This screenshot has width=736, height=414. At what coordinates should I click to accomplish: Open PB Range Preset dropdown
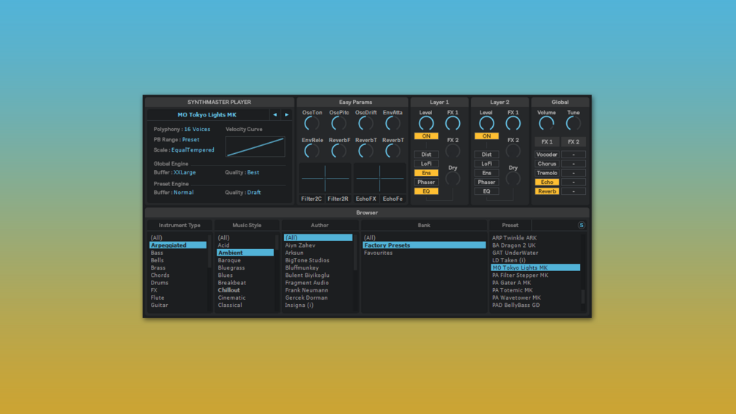pos(190,139)
